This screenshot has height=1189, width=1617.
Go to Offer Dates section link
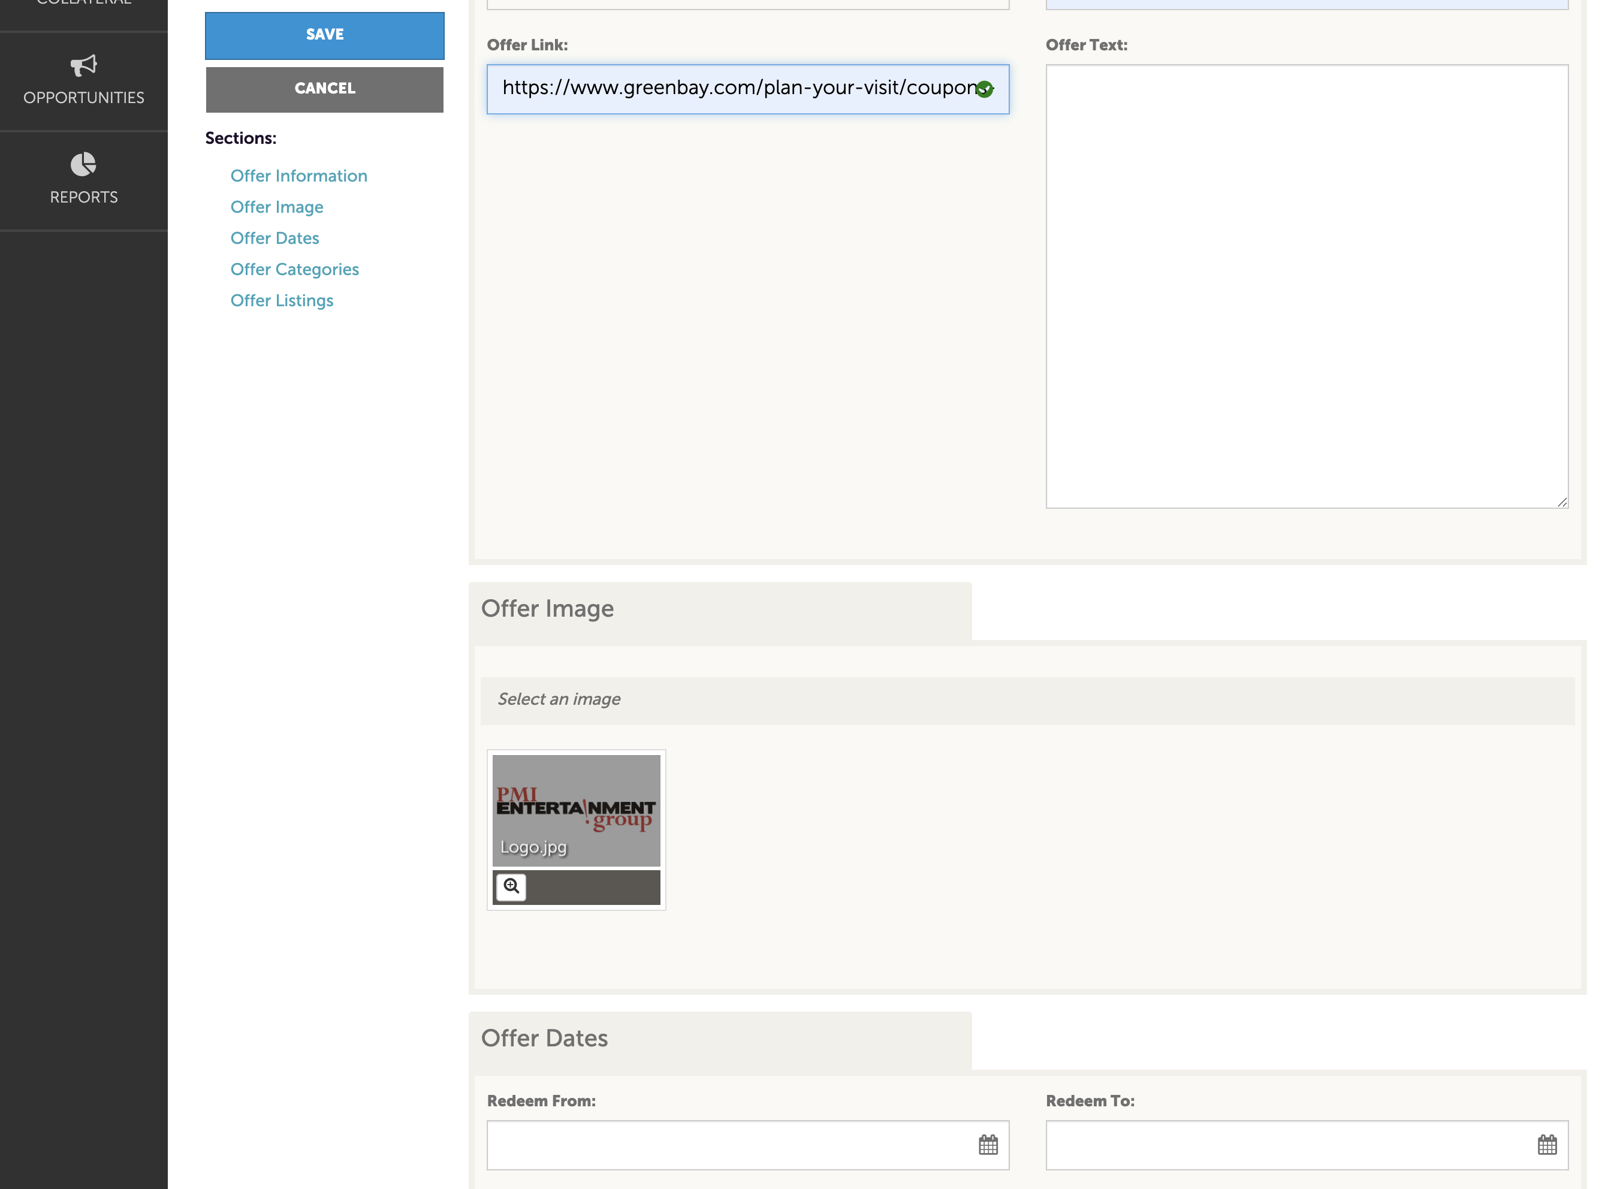click(275, 239)
